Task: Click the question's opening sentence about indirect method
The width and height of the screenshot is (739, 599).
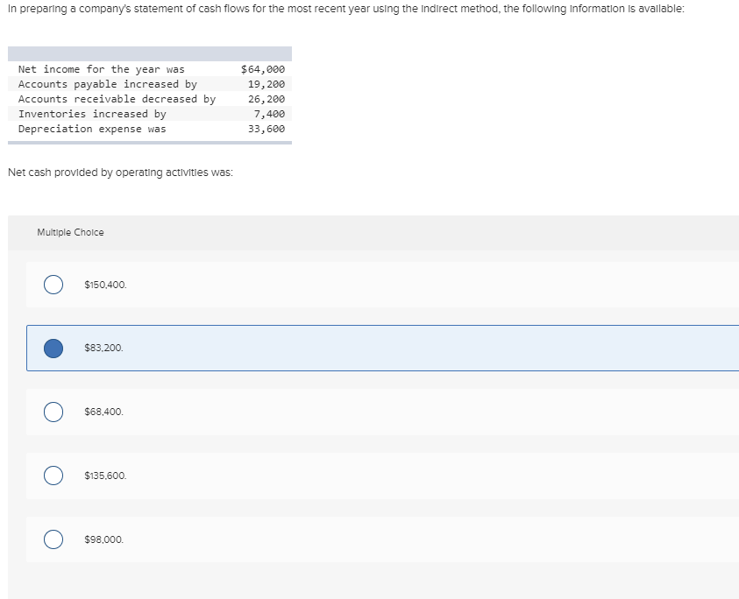Action: point(346,9)
